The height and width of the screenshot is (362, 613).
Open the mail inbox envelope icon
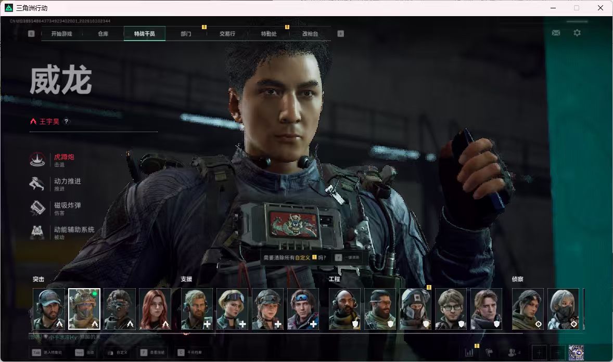pos(556,33)
